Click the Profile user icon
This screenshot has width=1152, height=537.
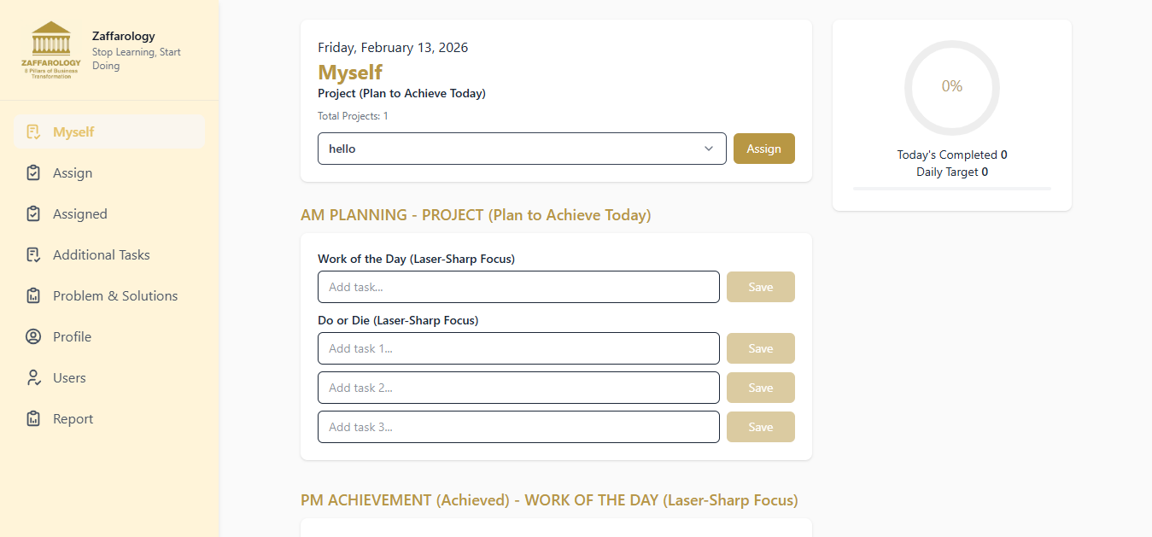(x=33, y=337)
